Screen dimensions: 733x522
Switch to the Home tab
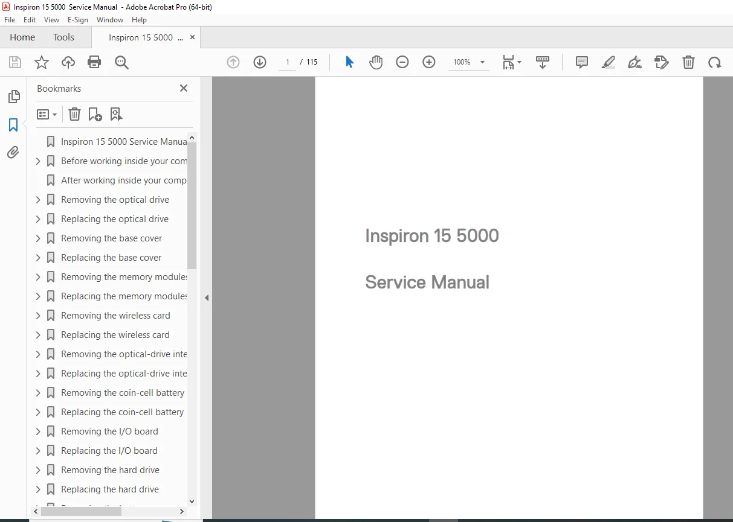(22, 37)
